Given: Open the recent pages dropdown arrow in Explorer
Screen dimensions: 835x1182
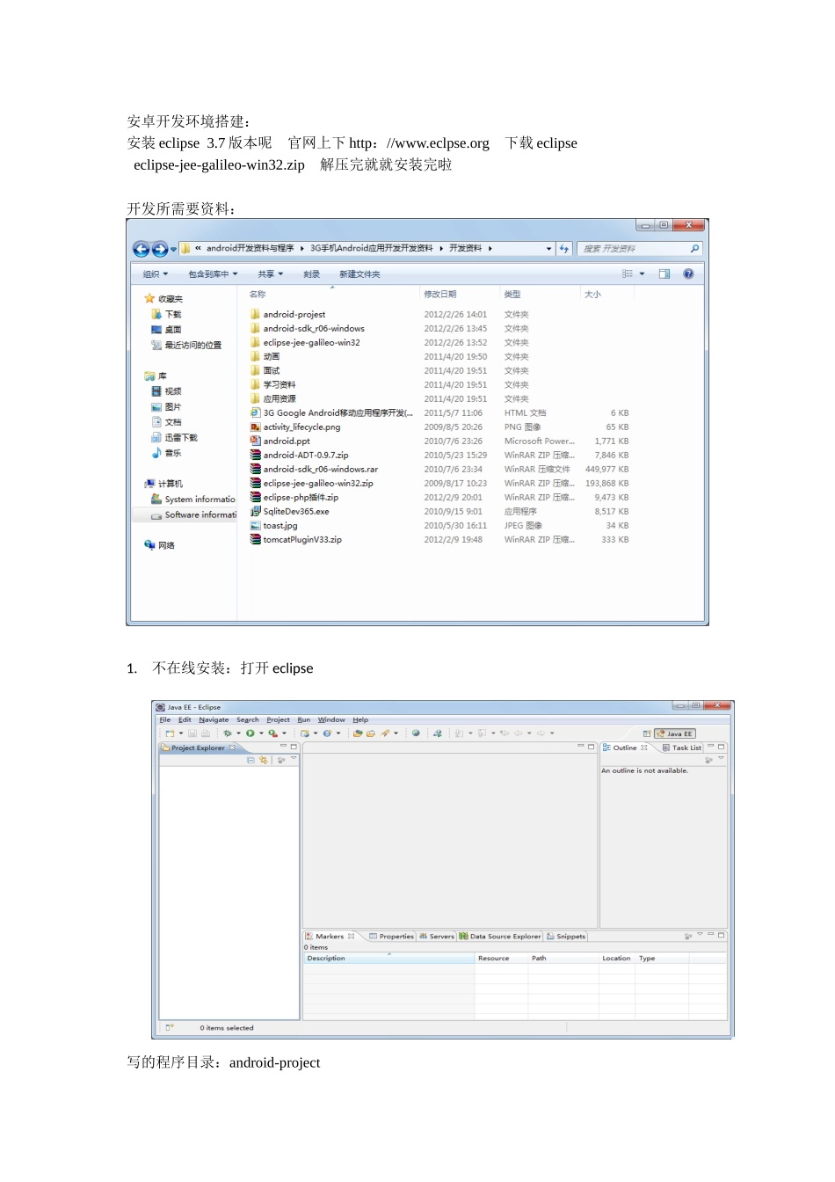Looking at the screenshot, I should (x=174, y=249).
